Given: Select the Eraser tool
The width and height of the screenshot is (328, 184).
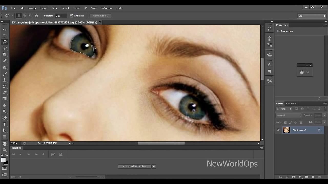Looking at the screenshot, I should (x=5, y=93).
